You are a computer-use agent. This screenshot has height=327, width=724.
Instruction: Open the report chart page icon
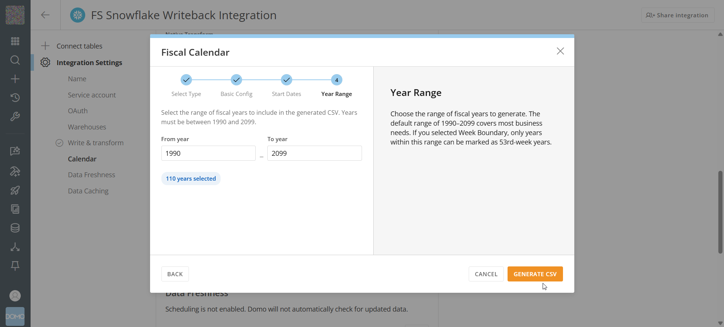pyautogui.click(x=15, y=209)
